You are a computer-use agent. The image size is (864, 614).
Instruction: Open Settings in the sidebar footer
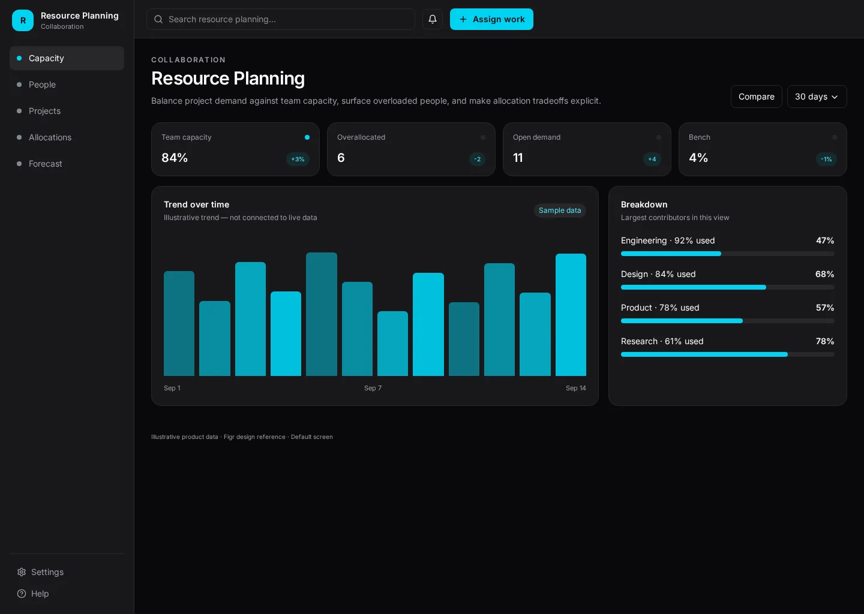67,572
